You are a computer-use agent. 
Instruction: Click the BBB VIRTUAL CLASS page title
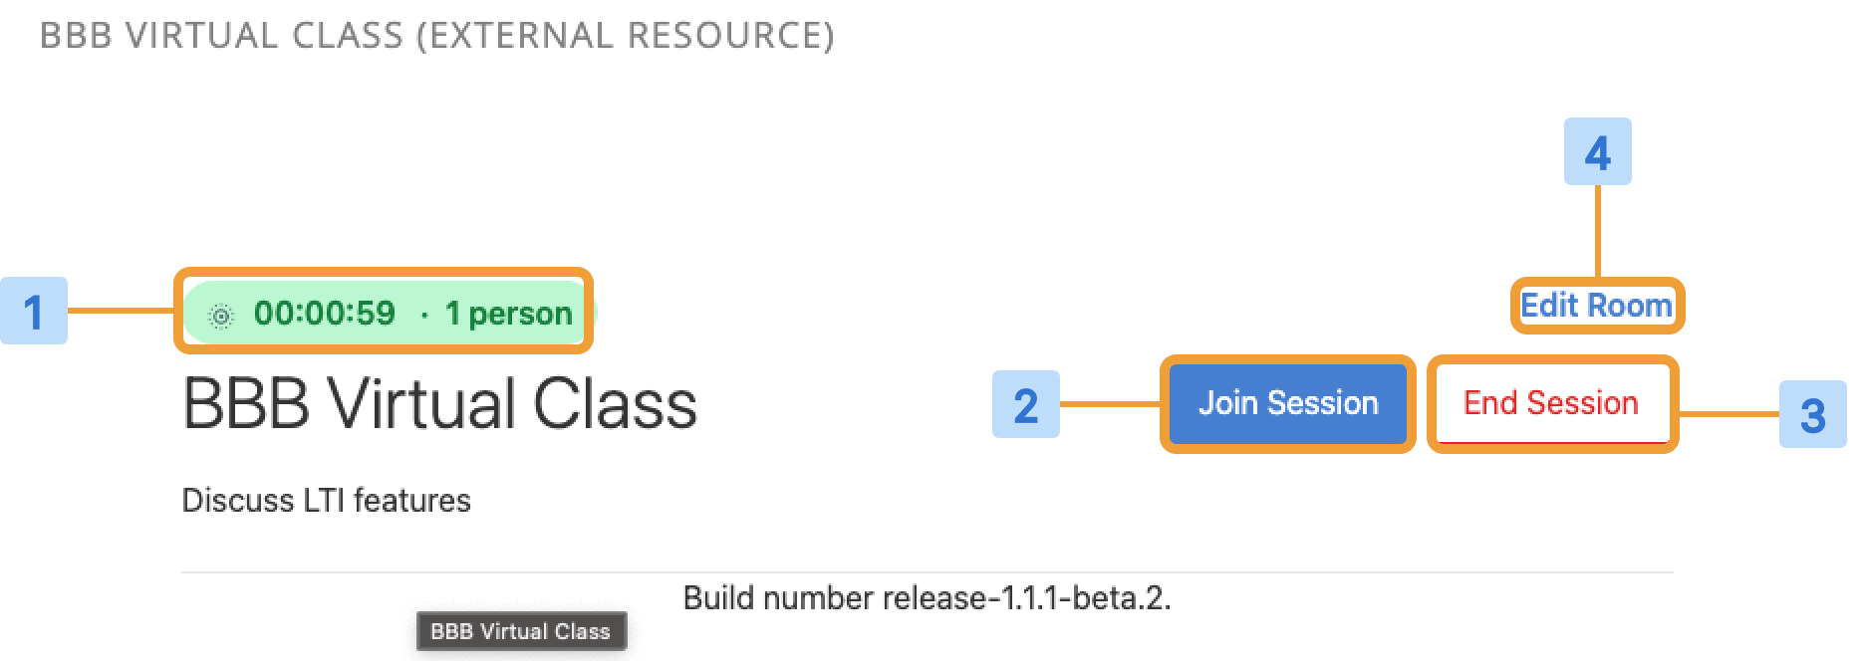click(x=222, y=35)
